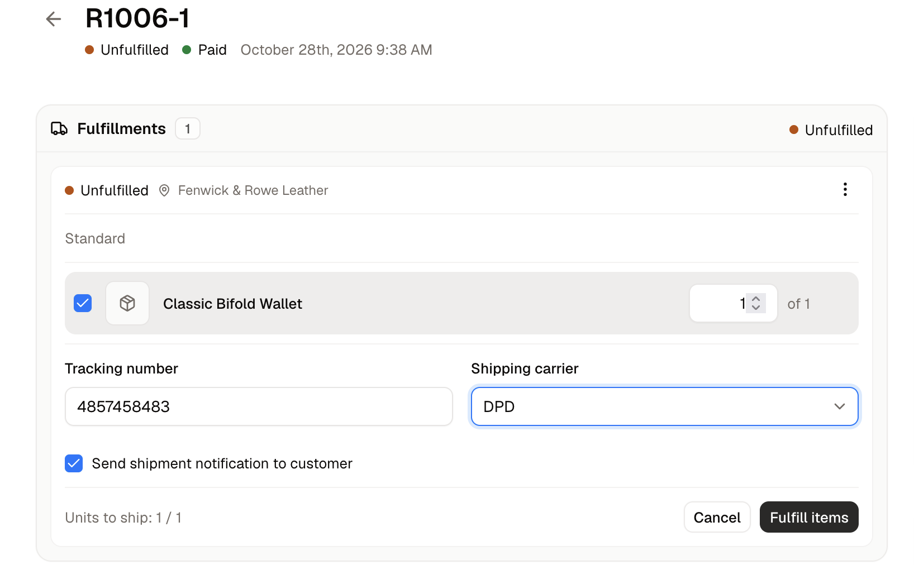The height and width of the screenshot is (565, 914).
Task: Click the Fenwick & Rowe Leather location text
Action: tap(253, 190)
